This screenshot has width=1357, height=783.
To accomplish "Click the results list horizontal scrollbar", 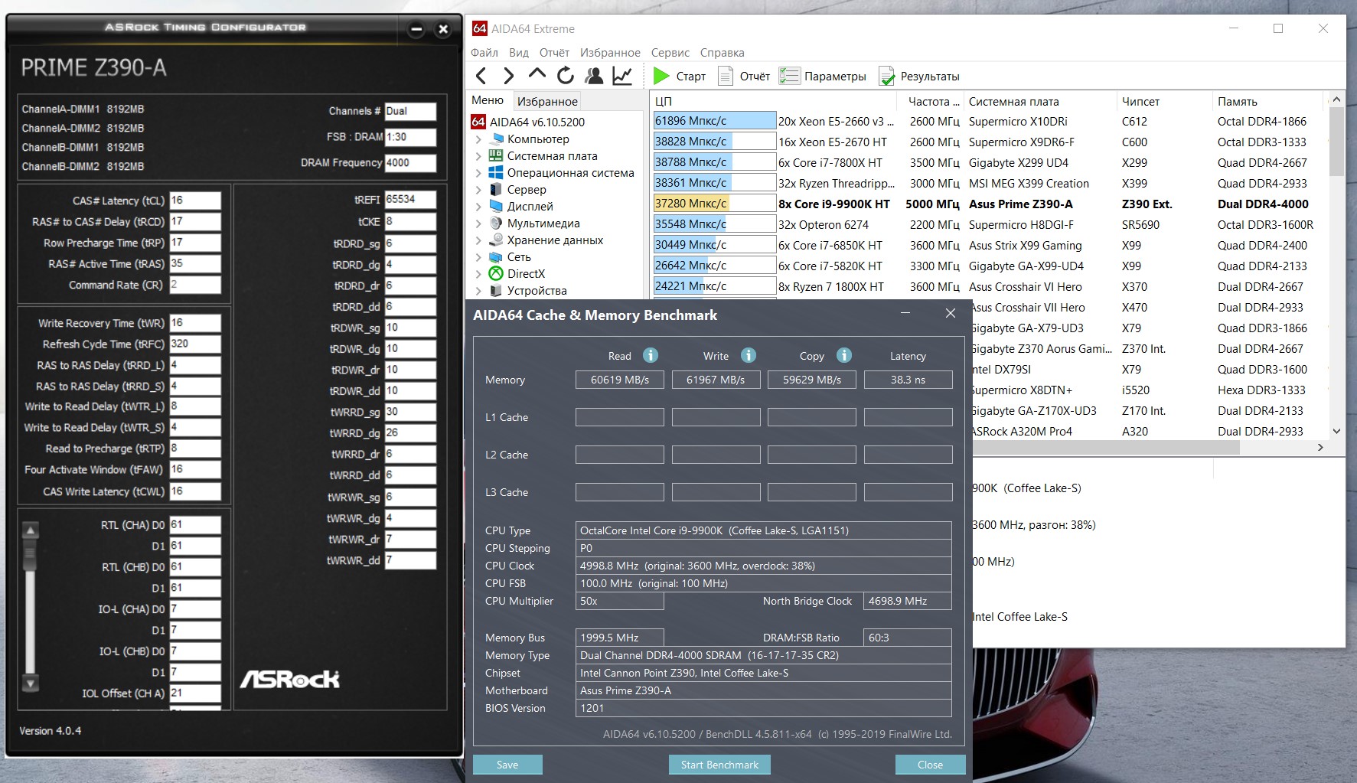I will [x=1106, y=448].
